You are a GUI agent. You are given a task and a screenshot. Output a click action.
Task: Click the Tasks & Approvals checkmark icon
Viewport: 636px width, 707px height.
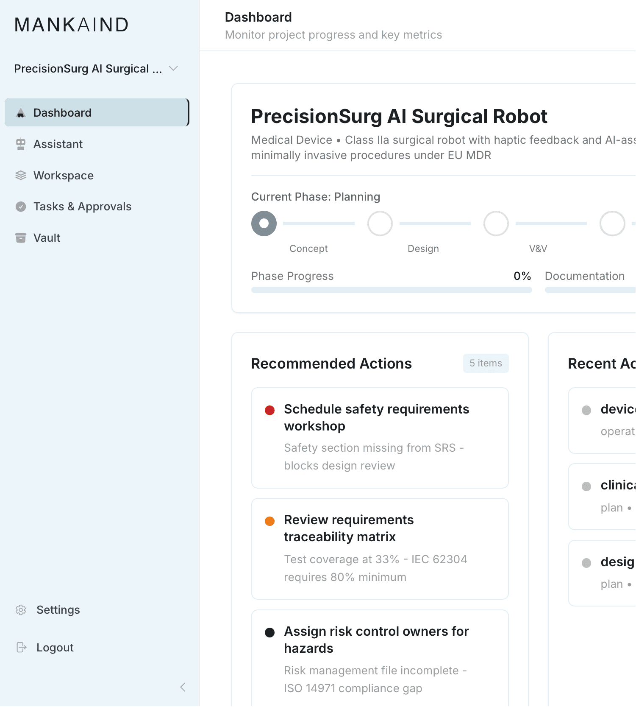coord(21,207)
